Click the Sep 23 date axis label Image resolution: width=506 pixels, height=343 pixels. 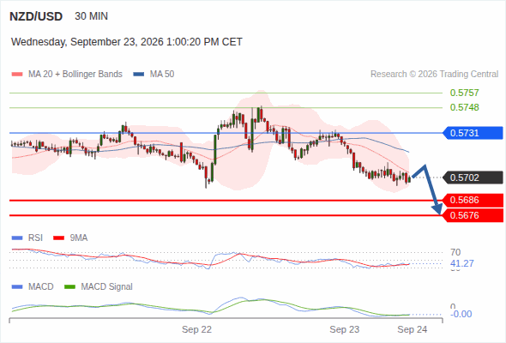point(344,330)
